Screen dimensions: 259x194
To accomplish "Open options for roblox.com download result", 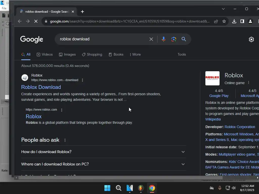I will click(x=82, y=80).
